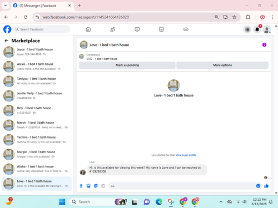Reload the Messenger page
The width and height of the screenshot is (278, 208).
coord(26,17)
